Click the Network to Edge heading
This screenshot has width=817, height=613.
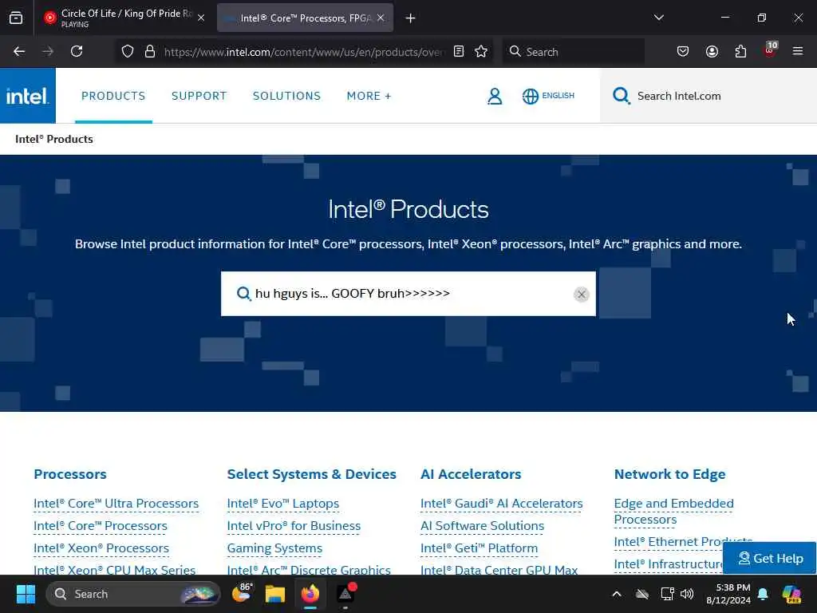coord(669,474)
